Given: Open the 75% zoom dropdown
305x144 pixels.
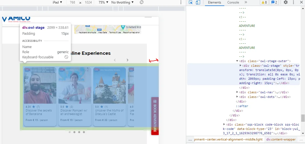Looking at the screenshot, I should click(x=103, y=2).
